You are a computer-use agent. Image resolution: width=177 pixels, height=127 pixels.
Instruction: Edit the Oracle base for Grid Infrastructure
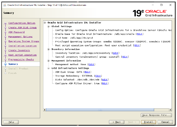(140, 34)
